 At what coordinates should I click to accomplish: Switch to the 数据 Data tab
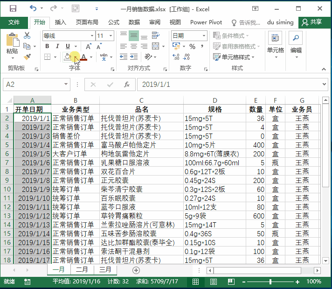pyautogui.click(x=134, y=22)
